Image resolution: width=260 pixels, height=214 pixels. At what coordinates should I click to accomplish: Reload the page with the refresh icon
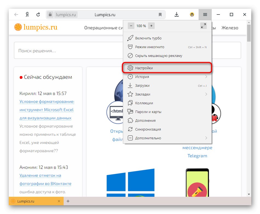(x=38, y=15)
